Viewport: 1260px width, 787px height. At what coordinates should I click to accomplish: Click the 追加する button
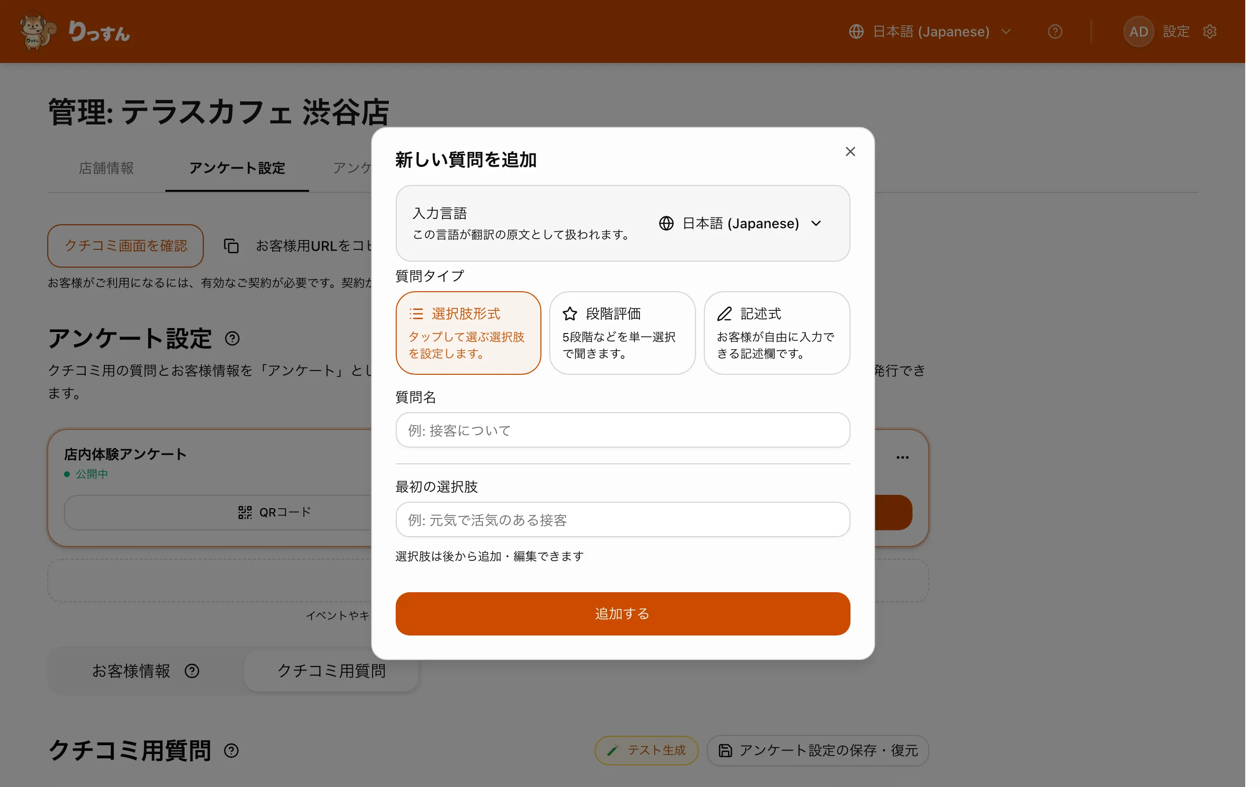point(623,614)
